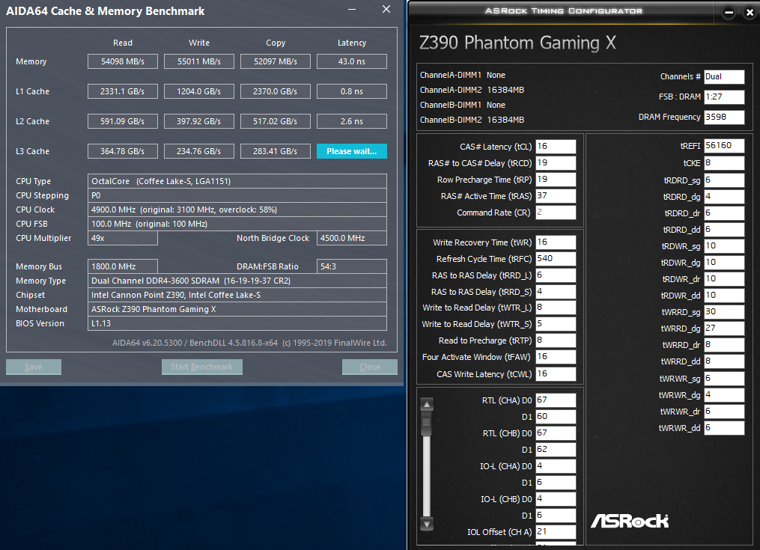The height and width of the screenshot is (550, 760).
Task: Click the CAS# Latency (tCL) field
Action: point(556,147)
